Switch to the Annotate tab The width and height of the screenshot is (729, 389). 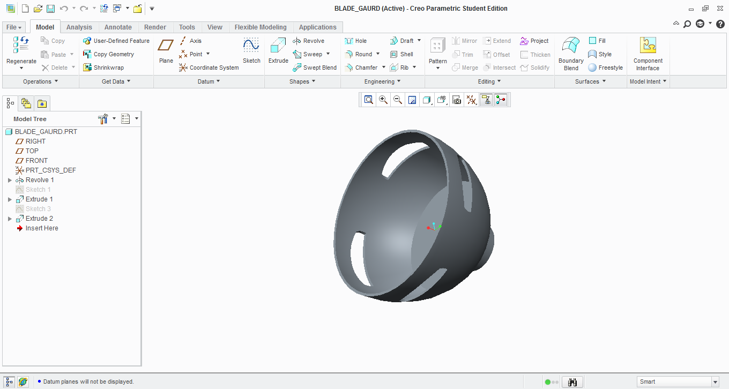pyautogui.click(x=118, y=27)
